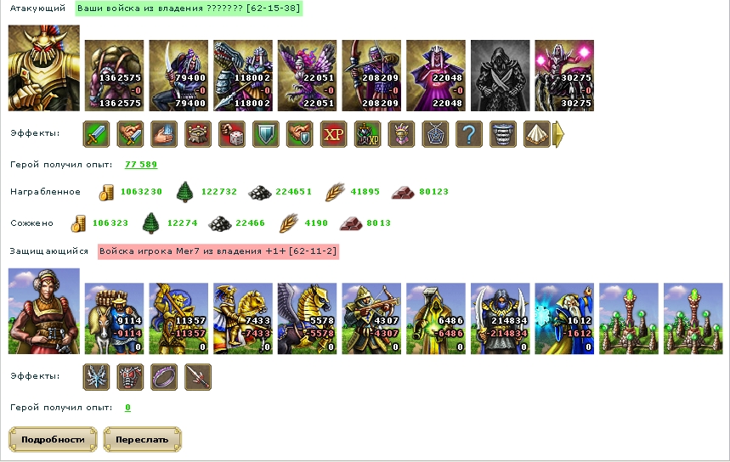
Task: Click the spider web amulet effect icon
Action: point(435,134)
